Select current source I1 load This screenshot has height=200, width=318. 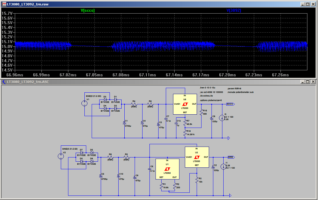223,167
